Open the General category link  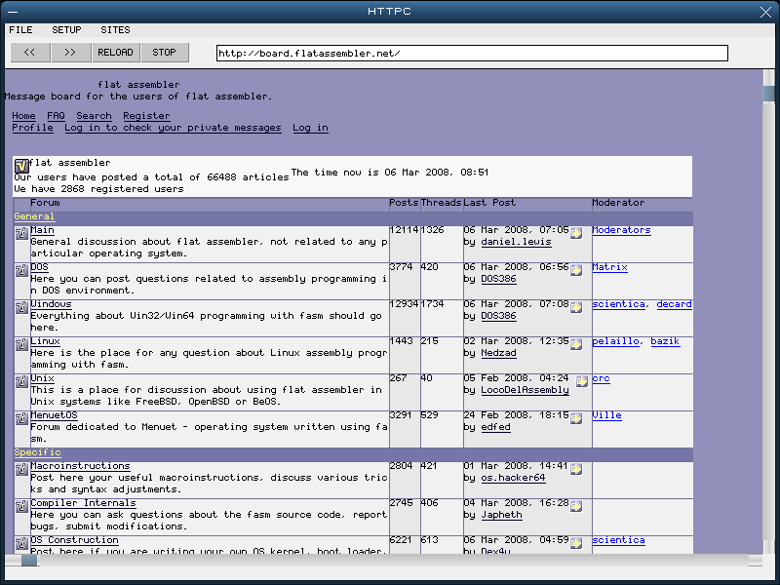coord(34,216)
